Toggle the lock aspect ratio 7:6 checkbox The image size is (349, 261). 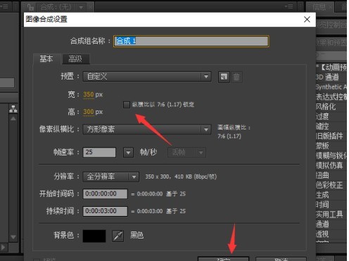(x=127, y=105)
